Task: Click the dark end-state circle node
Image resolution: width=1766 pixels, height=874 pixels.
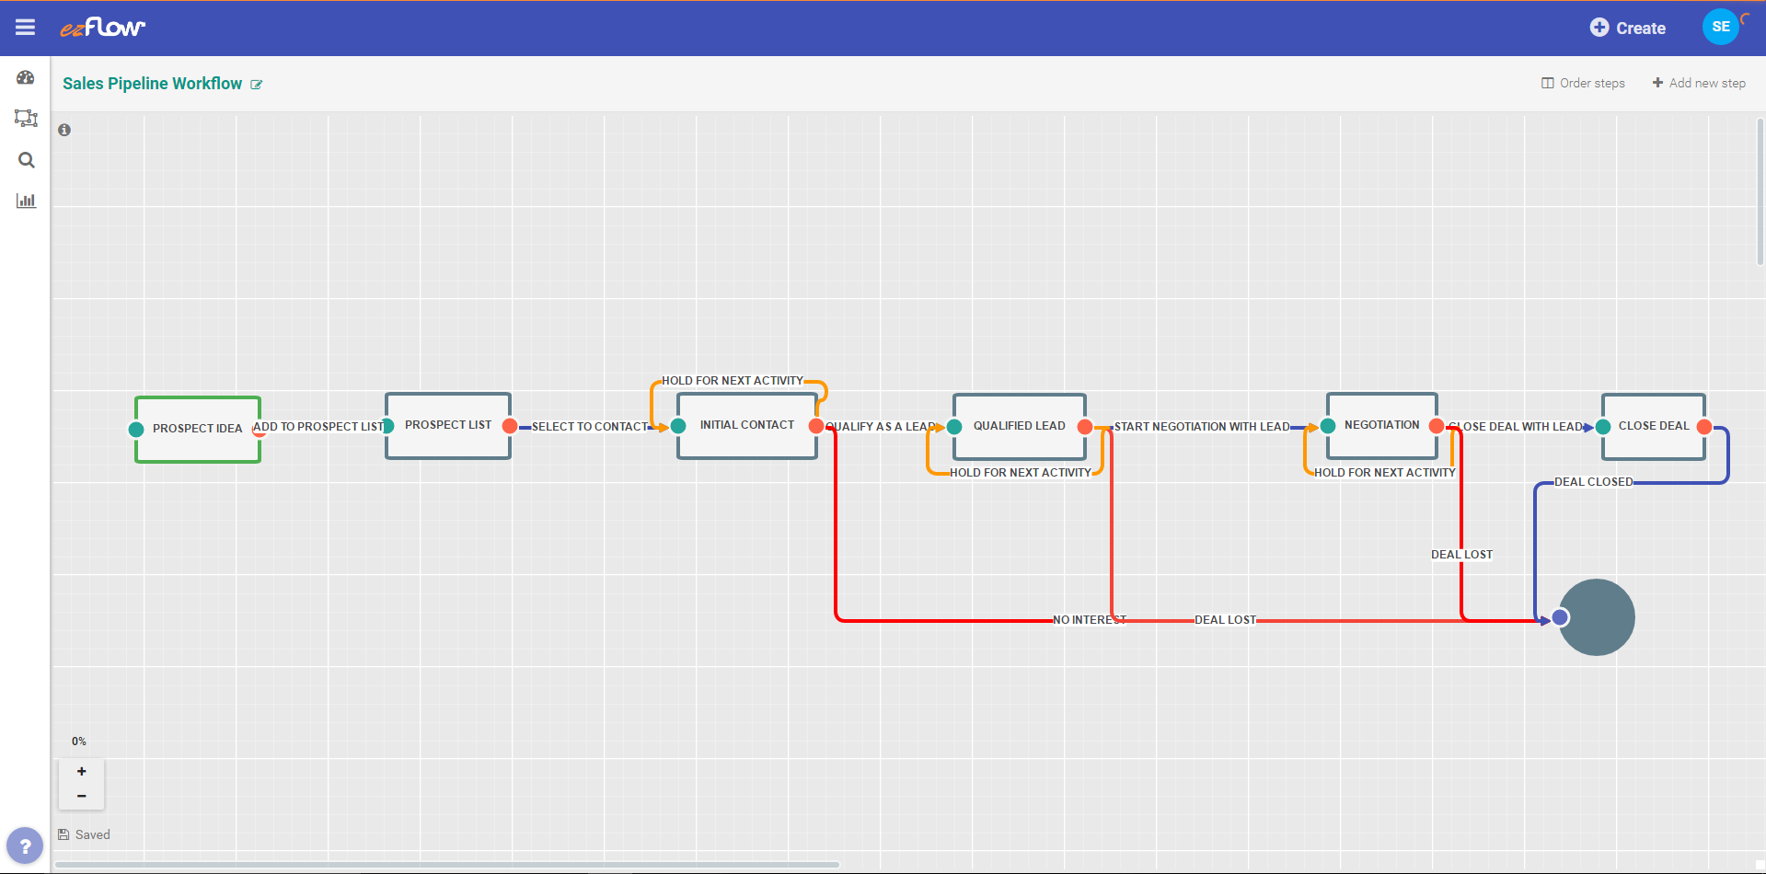Action: coord(1597,616)
